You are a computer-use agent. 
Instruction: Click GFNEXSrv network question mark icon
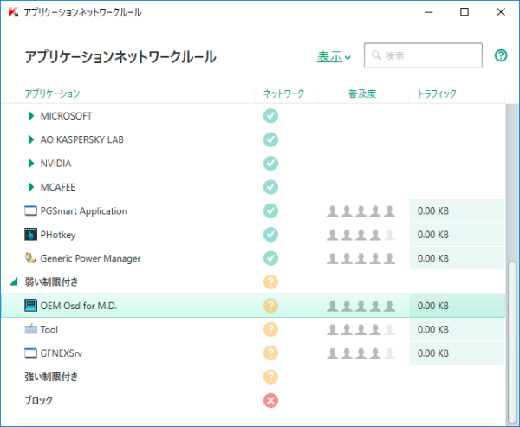tap(270, 353)
